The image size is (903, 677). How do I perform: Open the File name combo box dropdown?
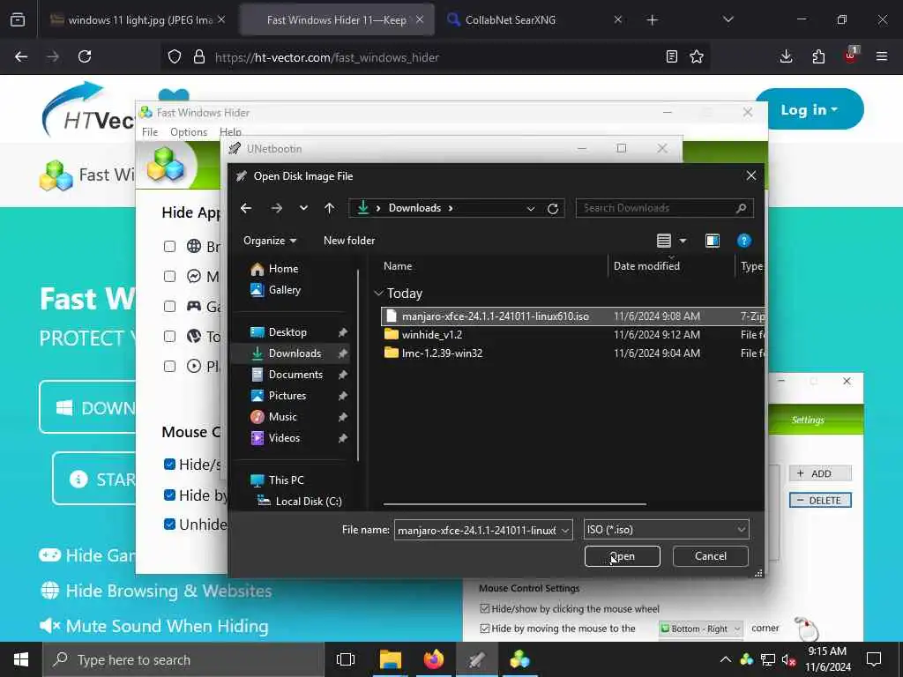click(565, 530)
